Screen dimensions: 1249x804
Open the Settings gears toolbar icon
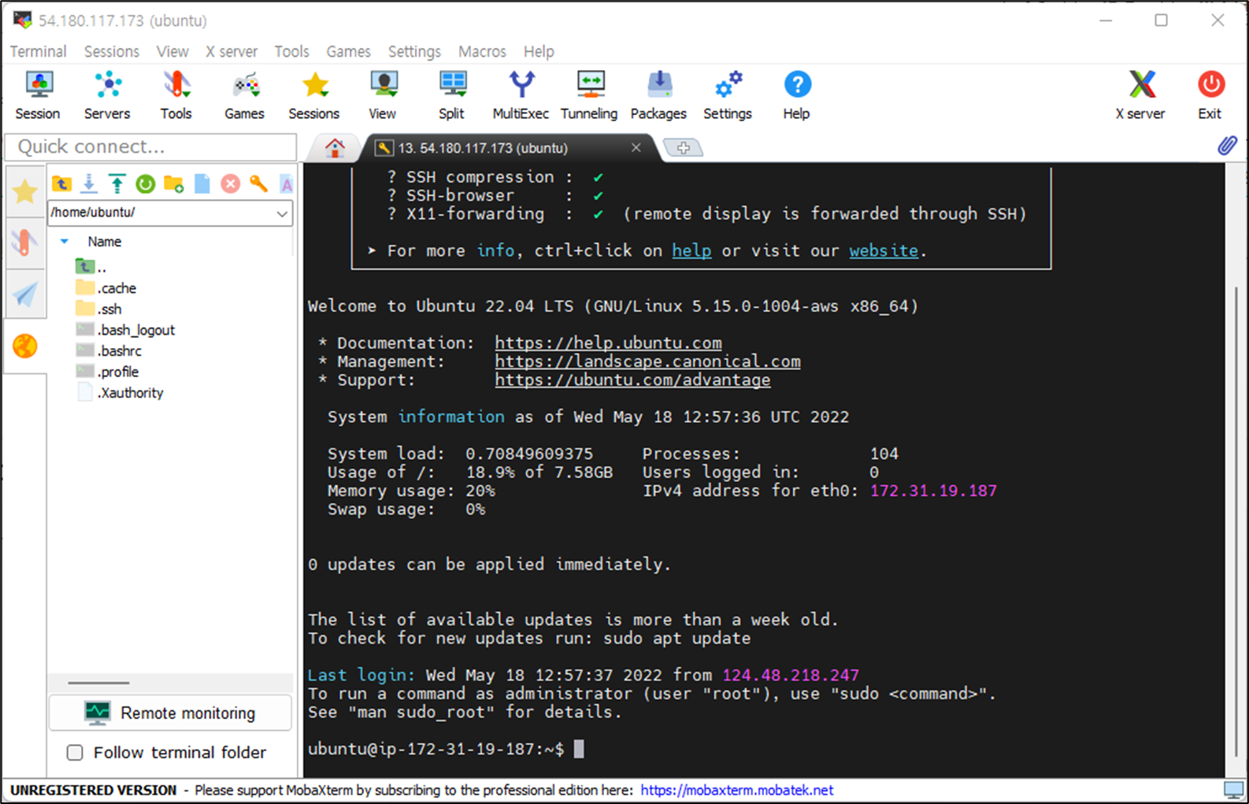click(x=728, y=95)
